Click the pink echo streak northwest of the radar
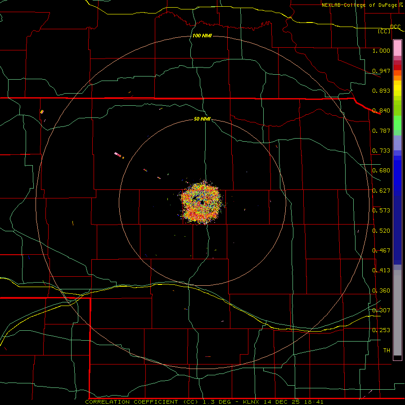 118,154
